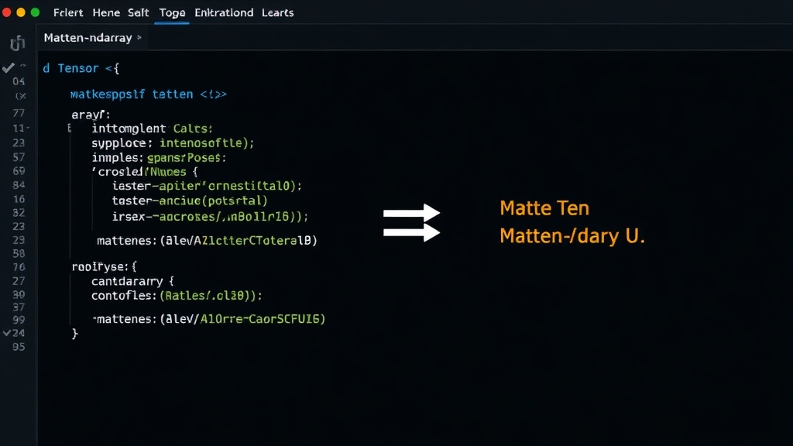The height and width of the screenshot is (446, 793).
Task: Click the checkmark beside line number 24
Action: pyautogui.click(x=6, y=333)
